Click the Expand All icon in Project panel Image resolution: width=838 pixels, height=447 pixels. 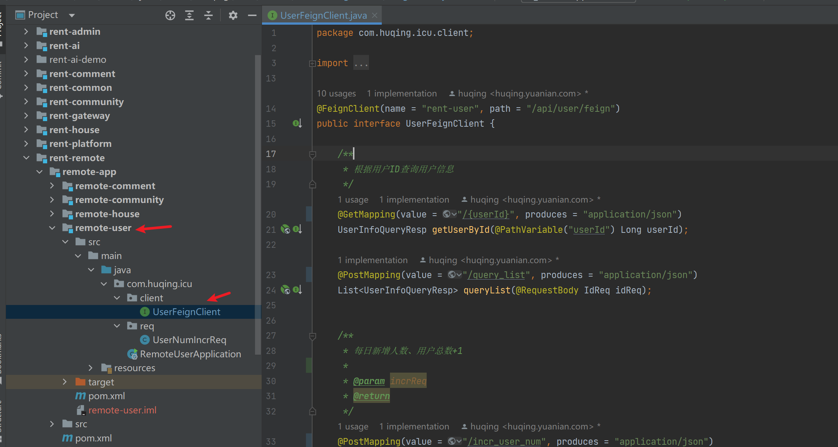189,15
